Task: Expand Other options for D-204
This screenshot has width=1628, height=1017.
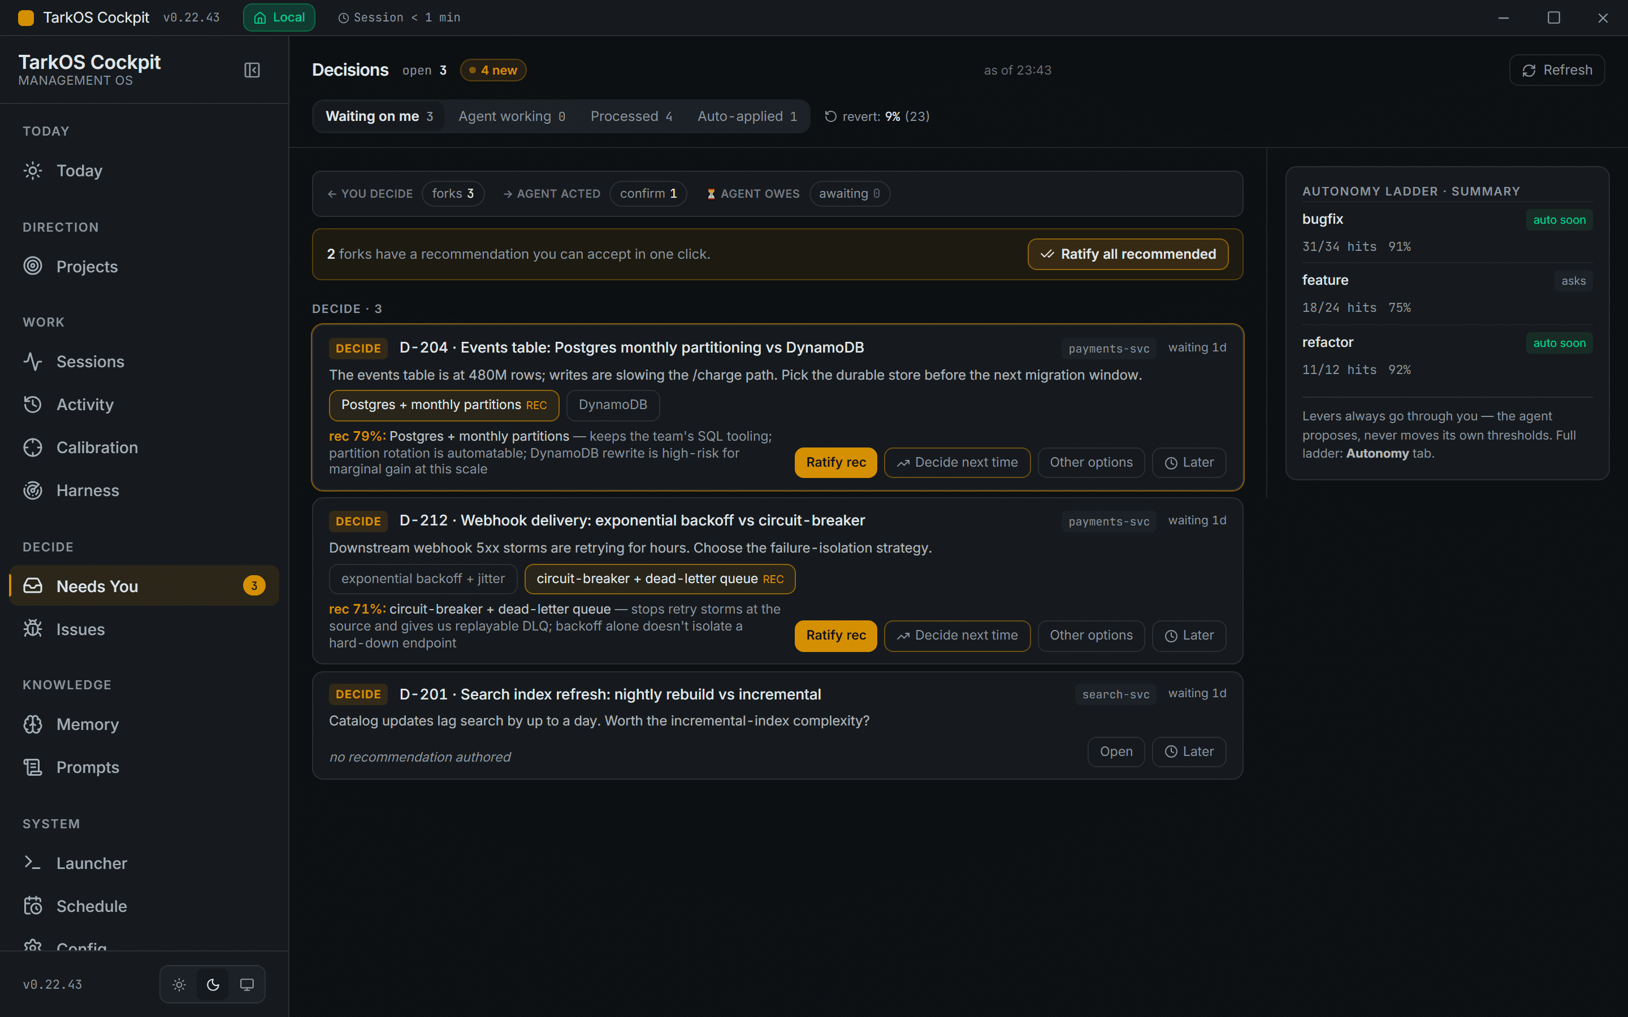Action: (1091, 463)
